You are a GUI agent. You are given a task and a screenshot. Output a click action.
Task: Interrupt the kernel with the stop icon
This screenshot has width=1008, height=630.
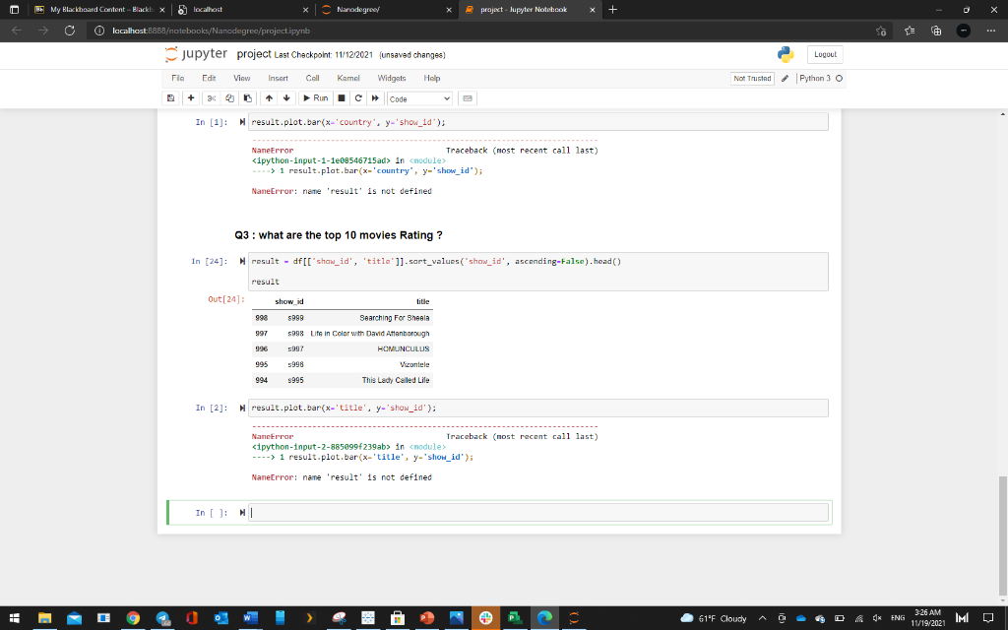[x=341, y=97]
